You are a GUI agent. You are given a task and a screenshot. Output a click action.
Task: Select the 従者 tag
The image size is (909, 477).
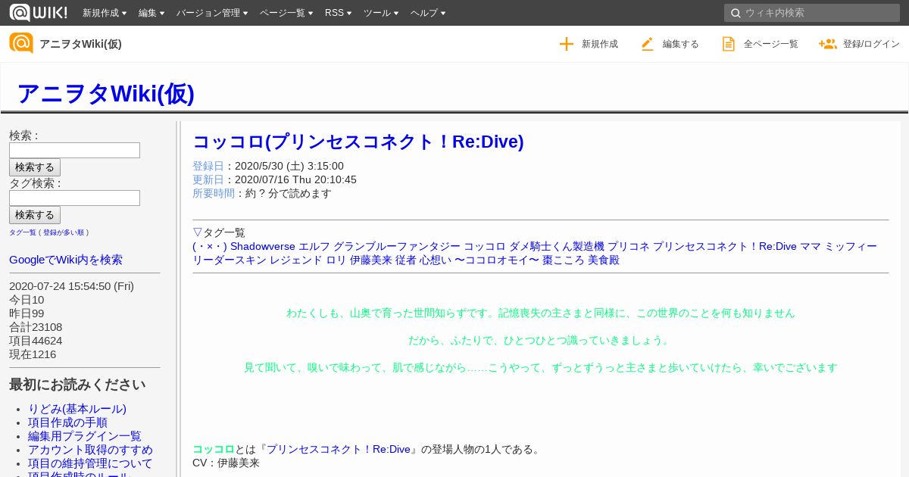406,260
